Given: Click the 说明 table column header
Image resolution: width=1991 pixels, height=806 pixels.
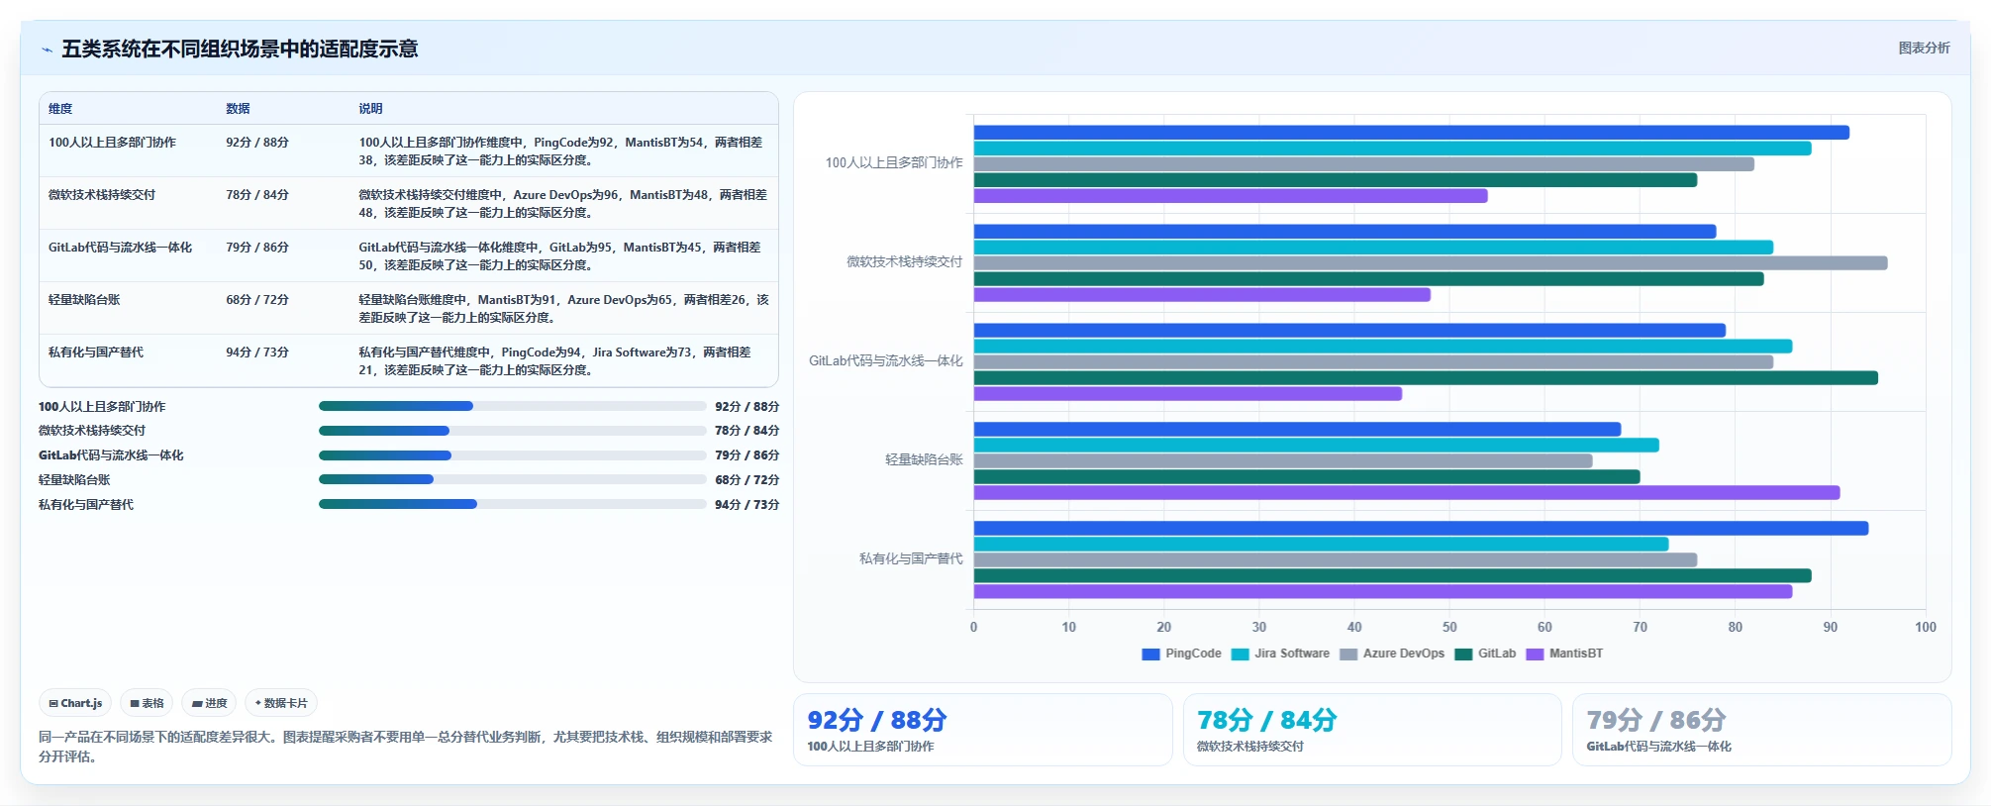Looking at the screenshot, I should tap(370, 109).
